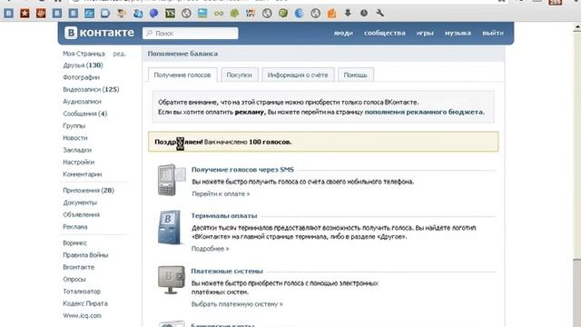The height and width of the screenshot is (327, 581).
Task: Click the mobile phone SMS payment icon
Action: click(172, 180)
